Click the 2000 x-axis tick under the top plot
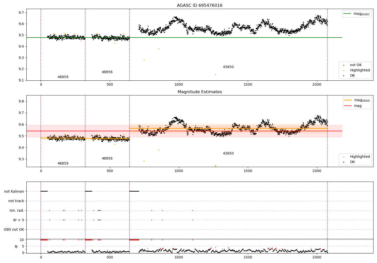377x263 pixels. click(x=317, y=85)
